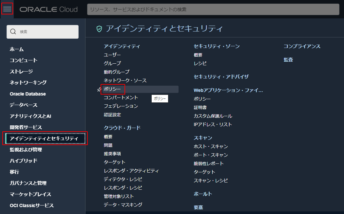Open 証明書 link
The height and width of the screenshot is (214, 344).
coord(200,107)
